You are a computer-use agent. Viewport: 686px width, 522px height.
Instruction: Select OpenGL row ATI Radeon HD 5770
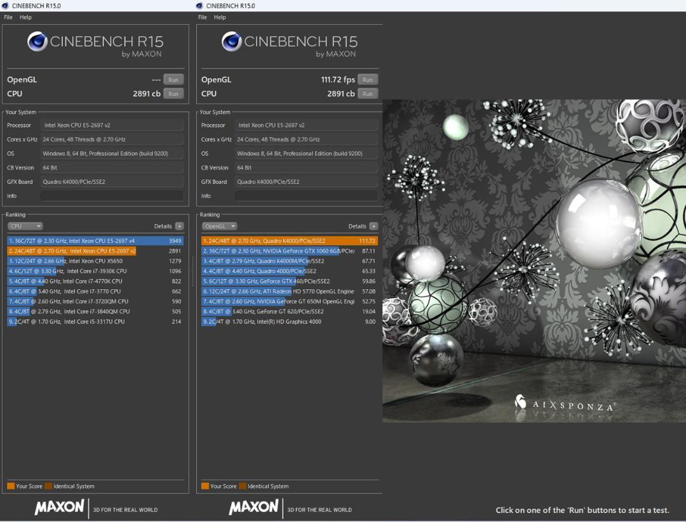pos(289,291)
